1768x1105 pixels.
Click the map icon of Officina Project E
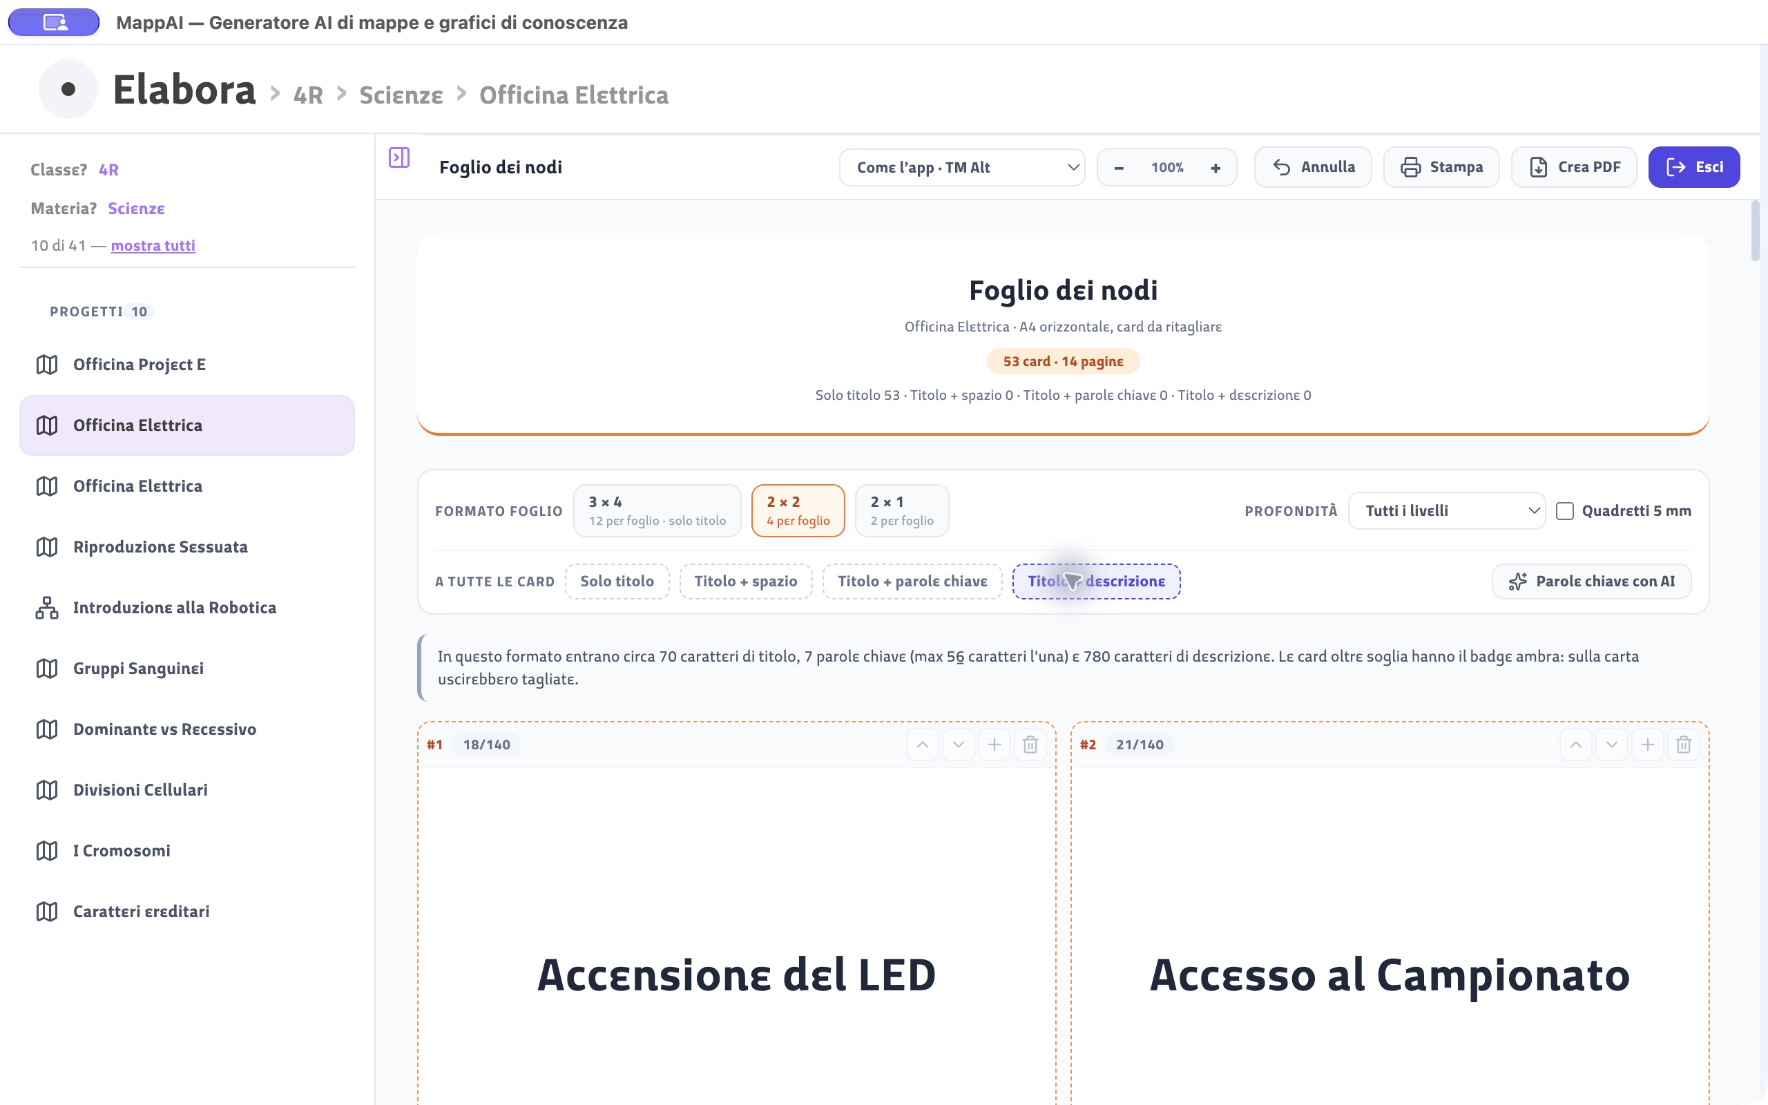coord(47,365)
